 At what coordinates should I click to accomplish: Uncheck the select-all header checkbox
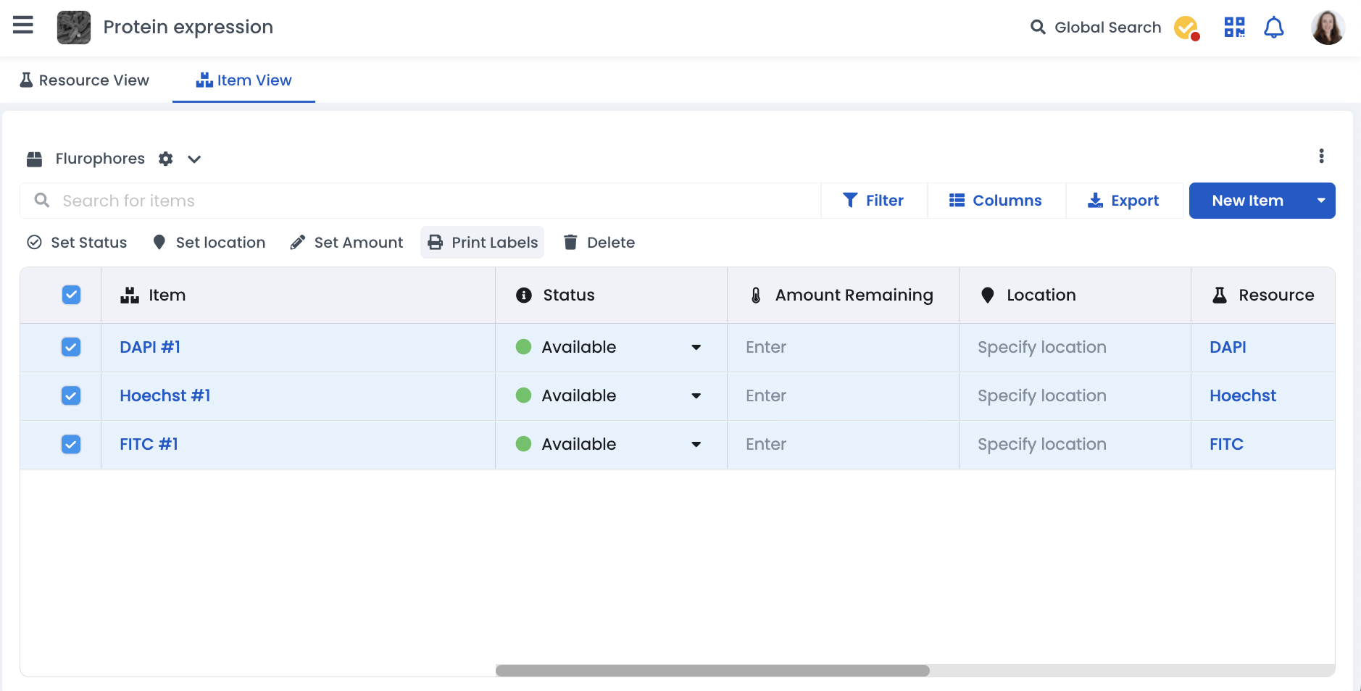click(71, 295)
